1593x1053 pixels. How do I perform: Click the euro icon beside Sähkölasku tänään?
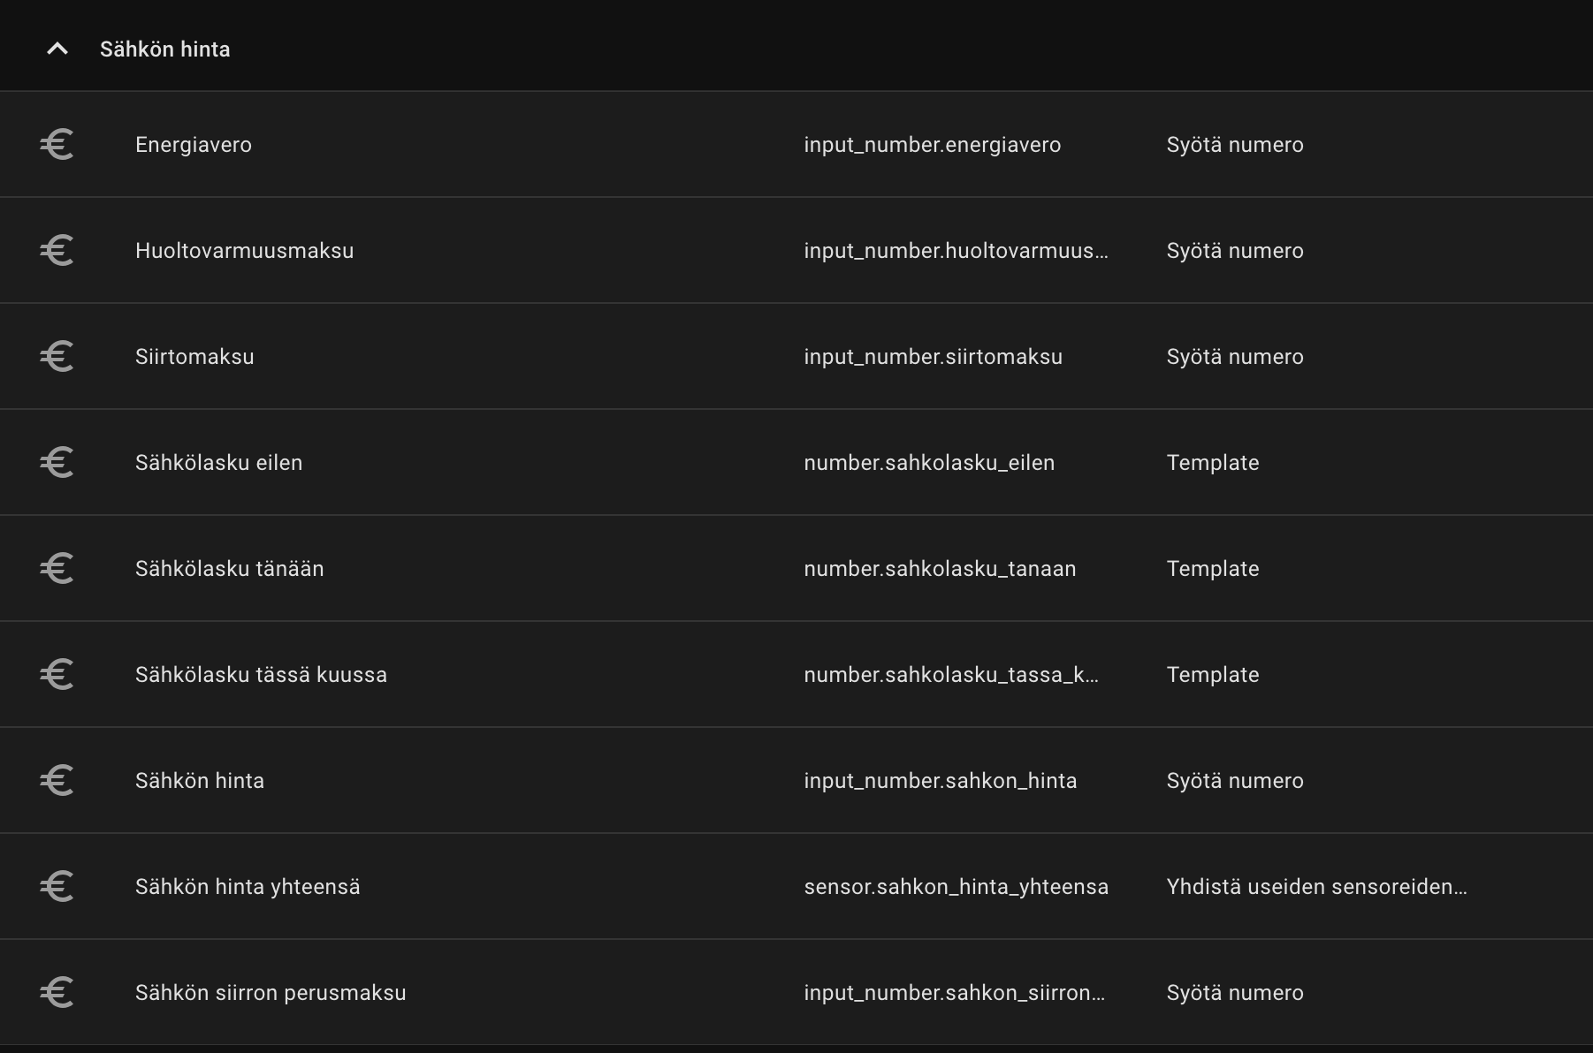pos(57,569)
